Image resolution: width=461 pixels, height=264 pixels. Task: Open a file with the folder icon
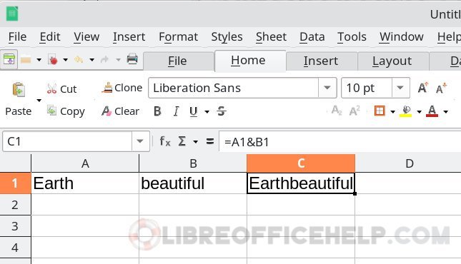click(x=26, y=60)
